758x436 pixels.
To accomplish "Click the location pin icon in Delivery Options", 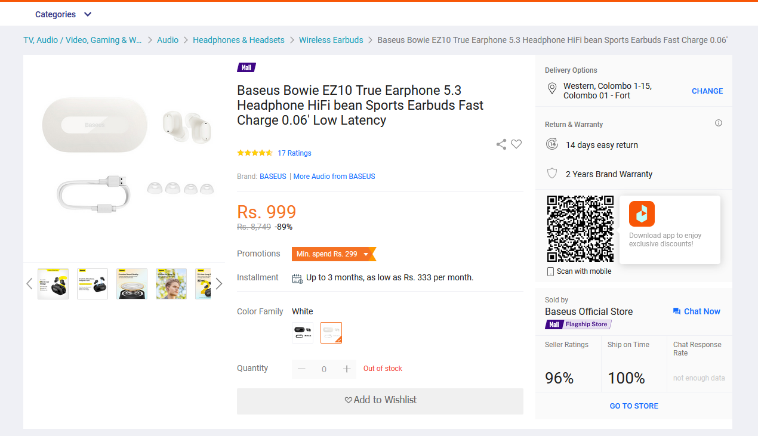I will click(x=552, y=89).
